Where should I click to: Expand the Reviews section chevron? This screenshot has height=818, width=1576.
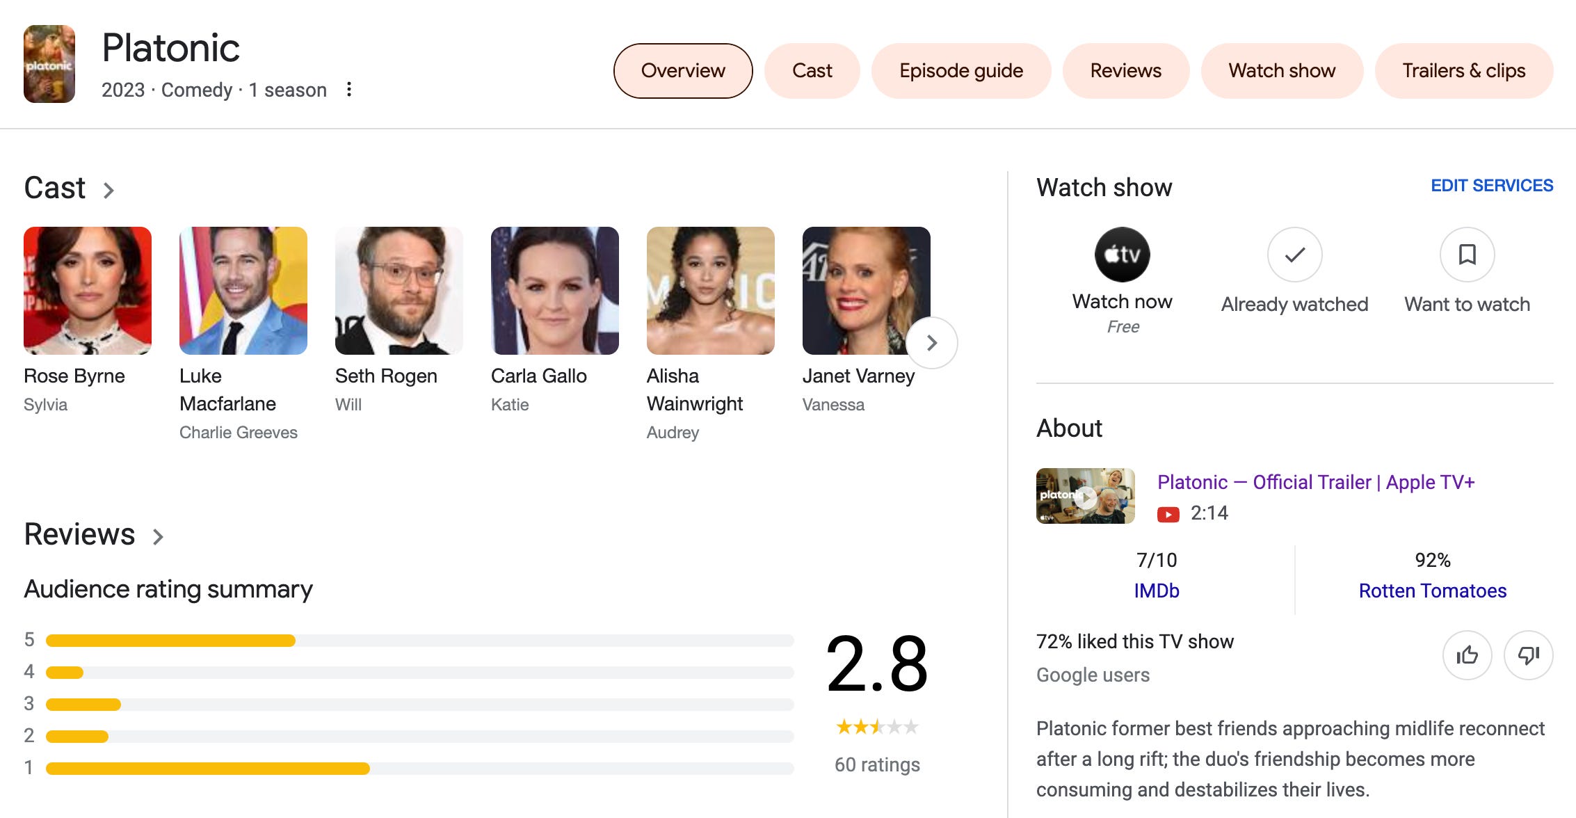[158, 537]
